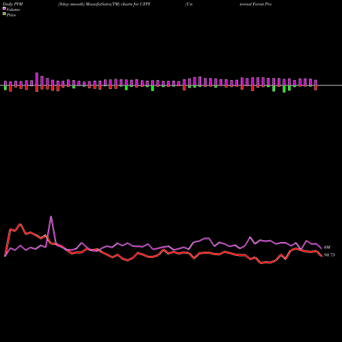Click the Price legend color swatch
The height and width of the screenshot is (342, 342).
coord(4,14)
